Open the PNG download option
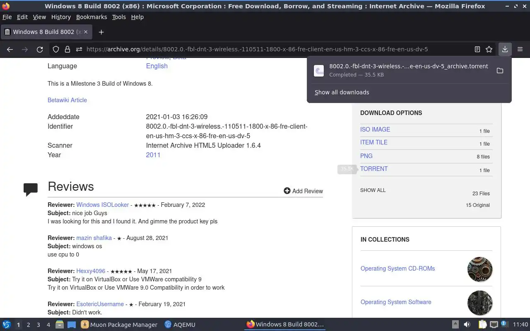 coord(366,156)
